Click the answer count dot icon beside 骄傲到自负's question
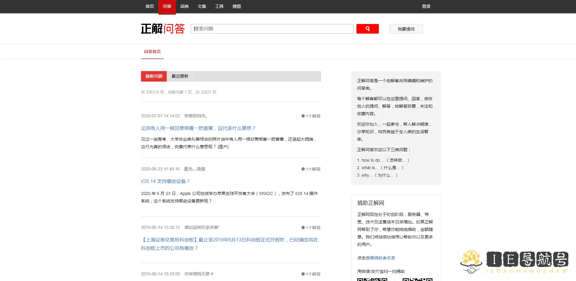 click(x=302, y=116)
